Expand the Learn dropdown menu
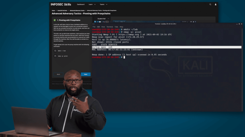Screen dimensions: 245x137 click(x=92, y=5)
